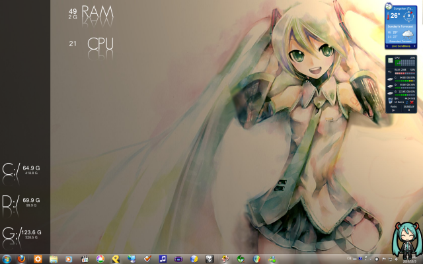Click the weather gadget face logo
423x264 pixels.
pos(389,6)
